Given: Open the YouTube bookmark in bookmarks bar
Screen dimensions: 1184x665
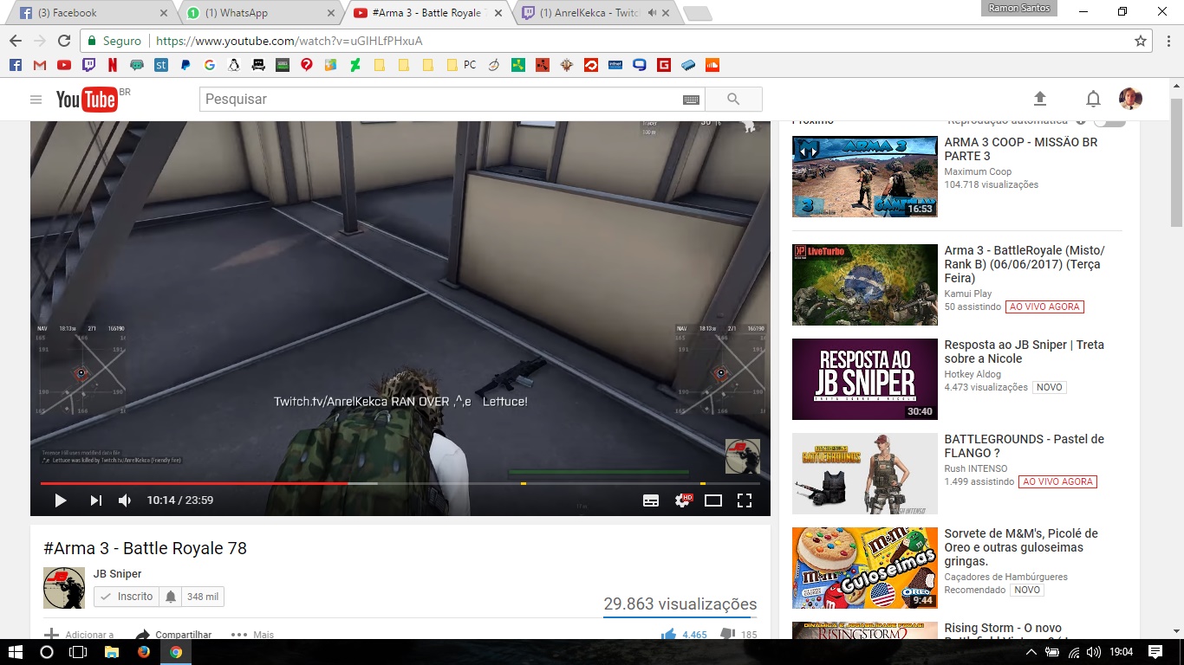Looking at the screenshot, I should [x=64, y=65].
